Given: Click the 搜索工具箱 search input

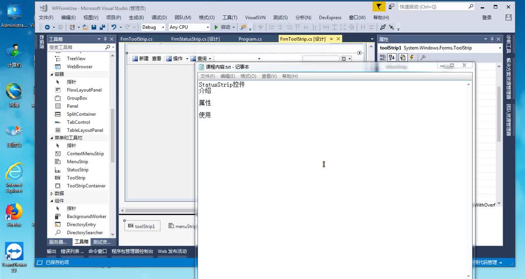Looking at the screenshot, I should 77,47.
